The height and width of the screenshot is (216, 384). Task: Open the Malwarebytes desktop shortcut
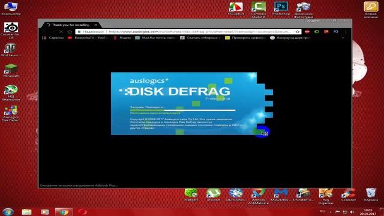[x=281, y=195]
